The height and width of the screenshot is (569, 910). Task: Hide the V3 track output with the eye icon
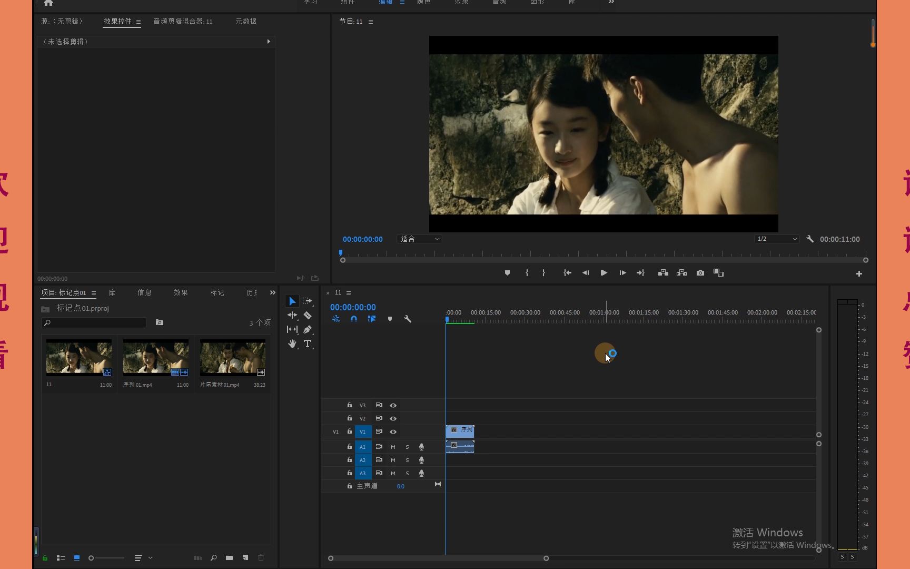click(x=393, y=405)
